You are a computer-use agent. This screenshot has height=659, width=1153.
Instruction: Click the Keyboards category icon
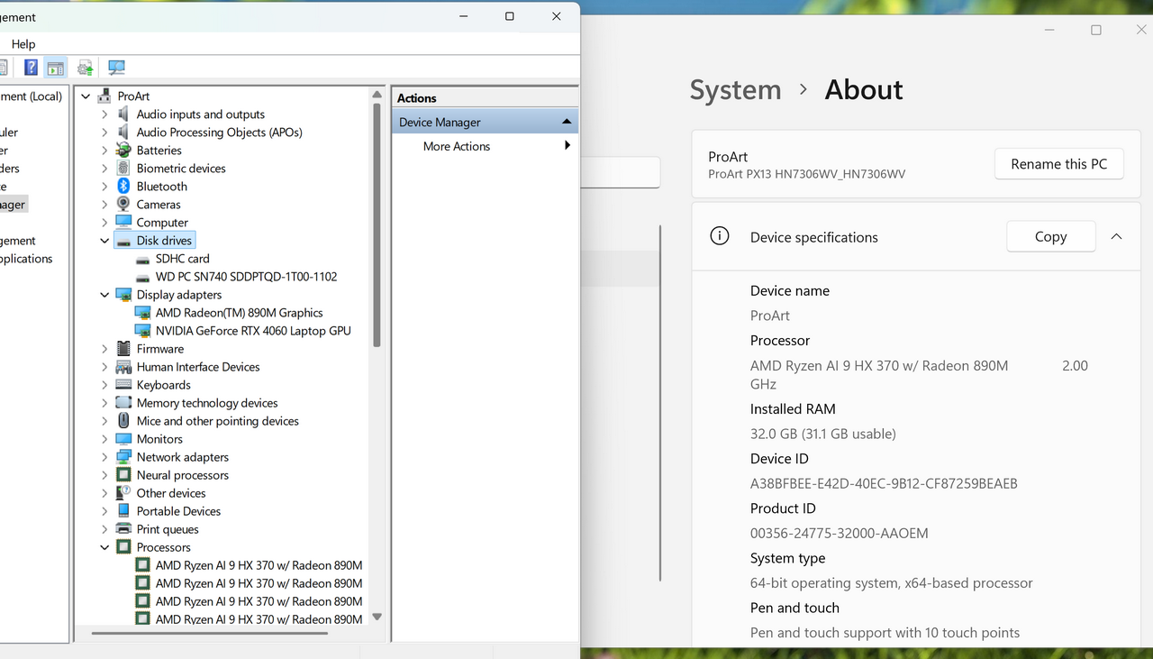coord(123,385)
